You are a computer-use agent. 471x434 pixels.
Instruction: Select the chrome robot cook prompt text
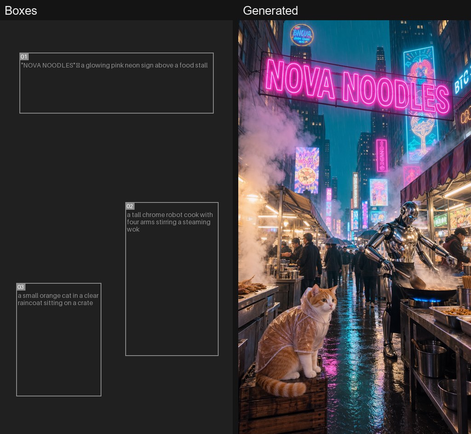170,222
